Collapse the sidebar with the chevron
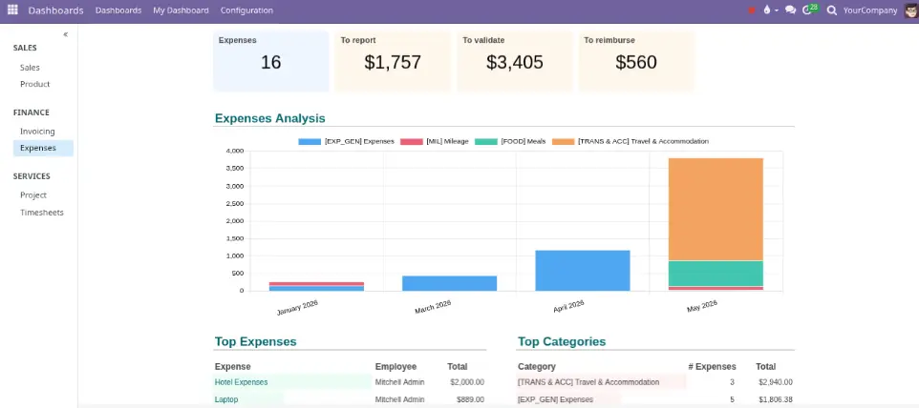919x408 pixels. point(66,34)
